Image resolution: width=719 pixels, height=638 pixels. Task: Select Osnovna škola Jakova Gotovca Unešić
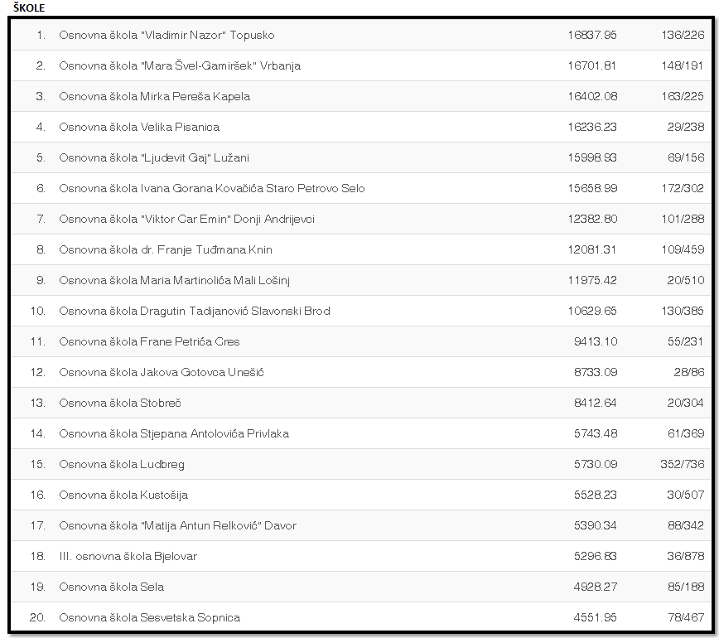[162, 372]
